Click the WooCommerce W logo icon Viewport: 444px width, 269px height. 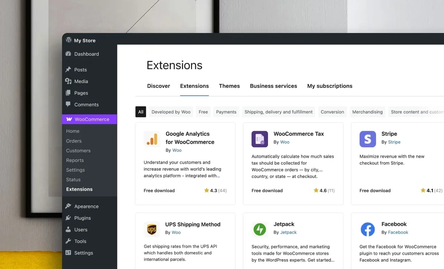69,119
